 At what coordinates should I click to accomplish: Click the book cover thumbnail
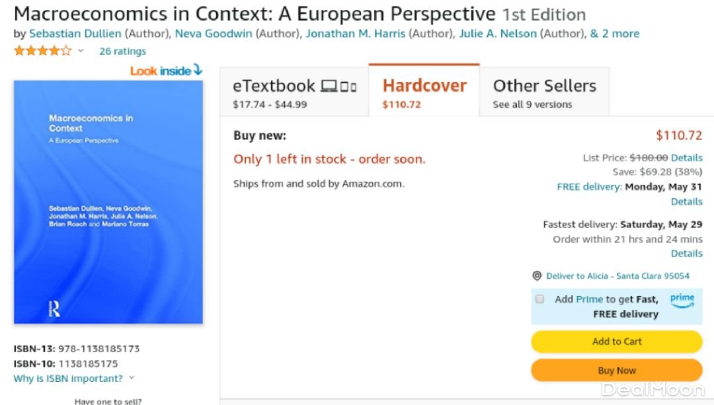coord(108,202)
